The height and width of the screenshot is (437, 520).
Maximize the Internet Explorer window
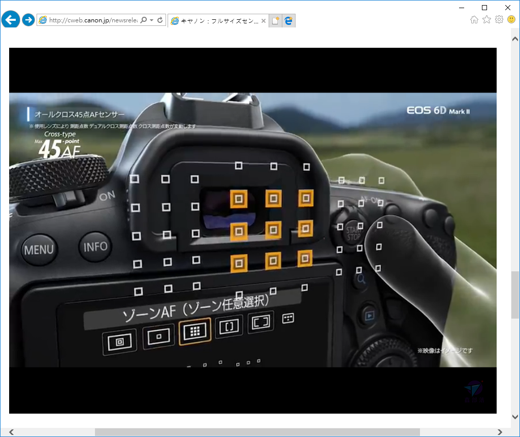(484, 7)
